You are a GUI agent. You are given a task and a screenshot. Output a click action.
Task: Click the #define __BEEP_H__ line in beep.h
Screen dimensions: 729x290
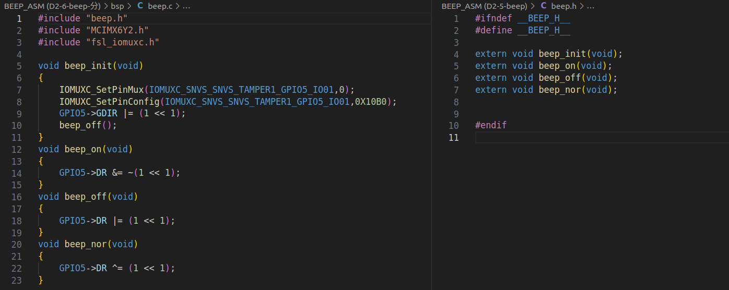point(523,30)
